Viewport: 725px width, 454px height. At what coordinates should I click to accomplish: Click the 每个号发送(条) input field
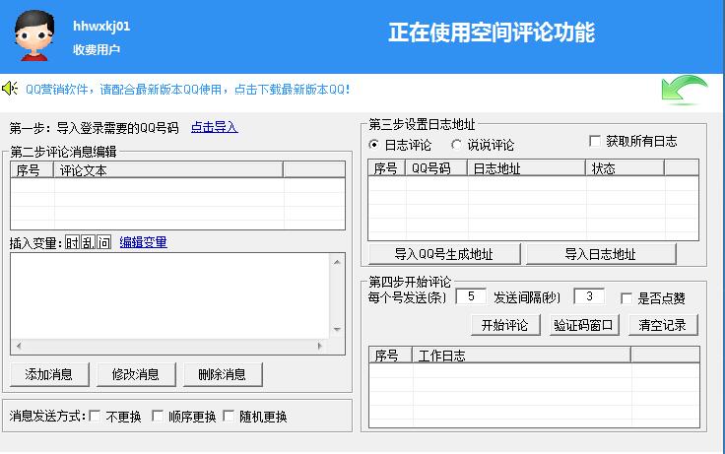pos(471,296)
